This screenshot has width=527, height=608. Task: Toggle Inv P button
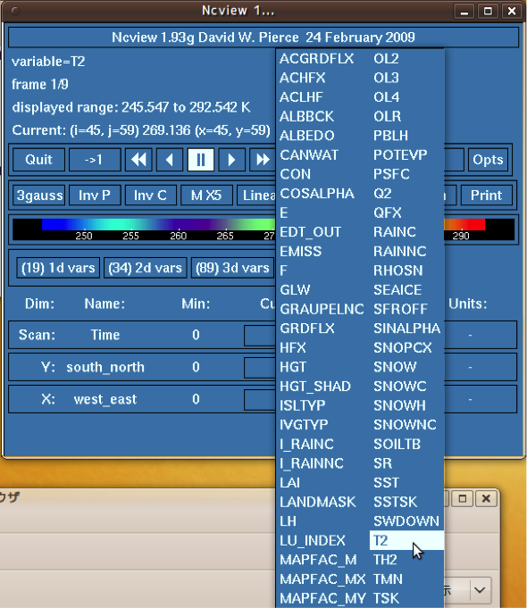[95, 195]
